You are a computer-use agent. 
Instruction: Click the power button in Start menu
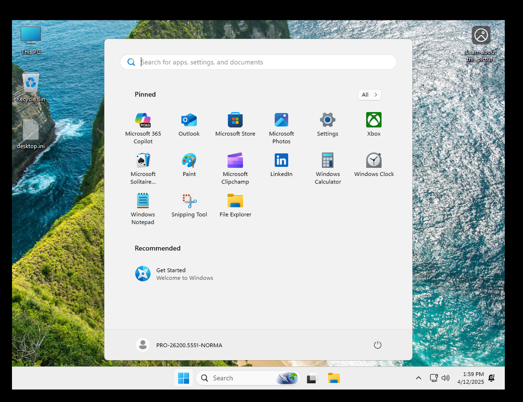(377, 345)
